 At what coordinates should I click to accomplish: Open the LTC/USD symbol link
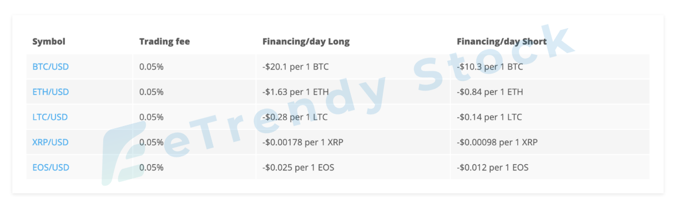50,117
